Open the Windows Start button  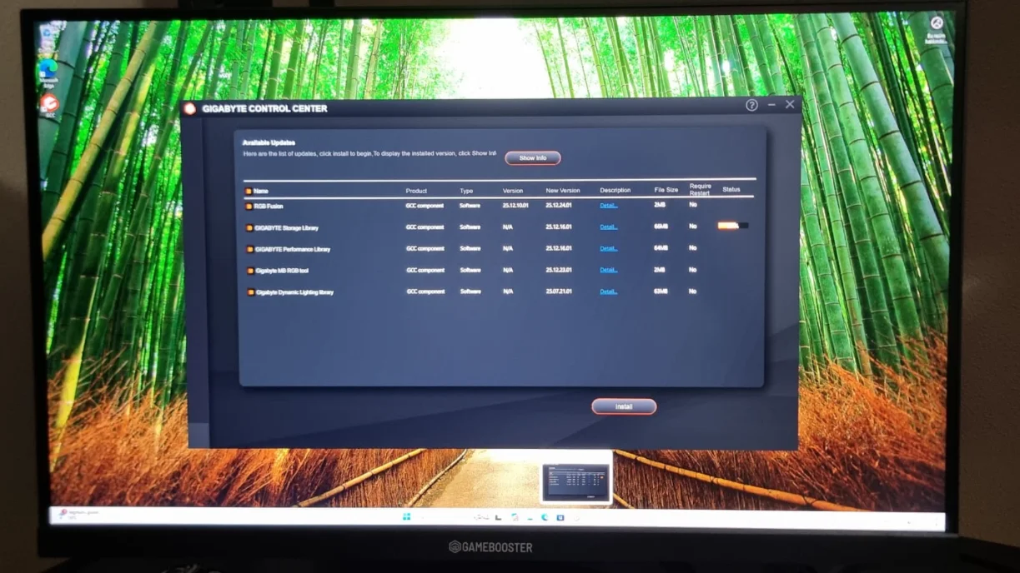tap(406, 517)
